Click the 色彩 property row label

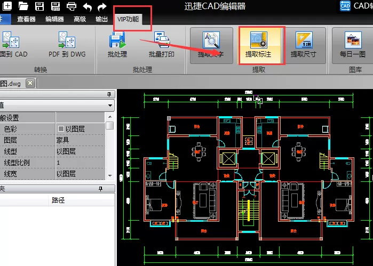point(11,129)
